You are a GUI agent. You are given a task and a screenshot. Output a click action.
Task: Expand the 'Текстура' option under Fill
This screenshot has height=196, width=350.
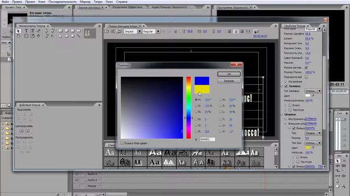point(285,110)
